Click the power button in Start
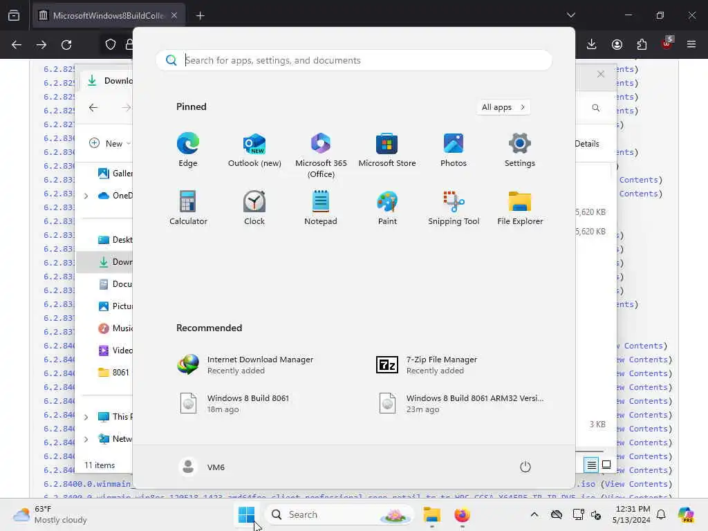This screenshot has width=708, height=531. click(x=525, y=467)
